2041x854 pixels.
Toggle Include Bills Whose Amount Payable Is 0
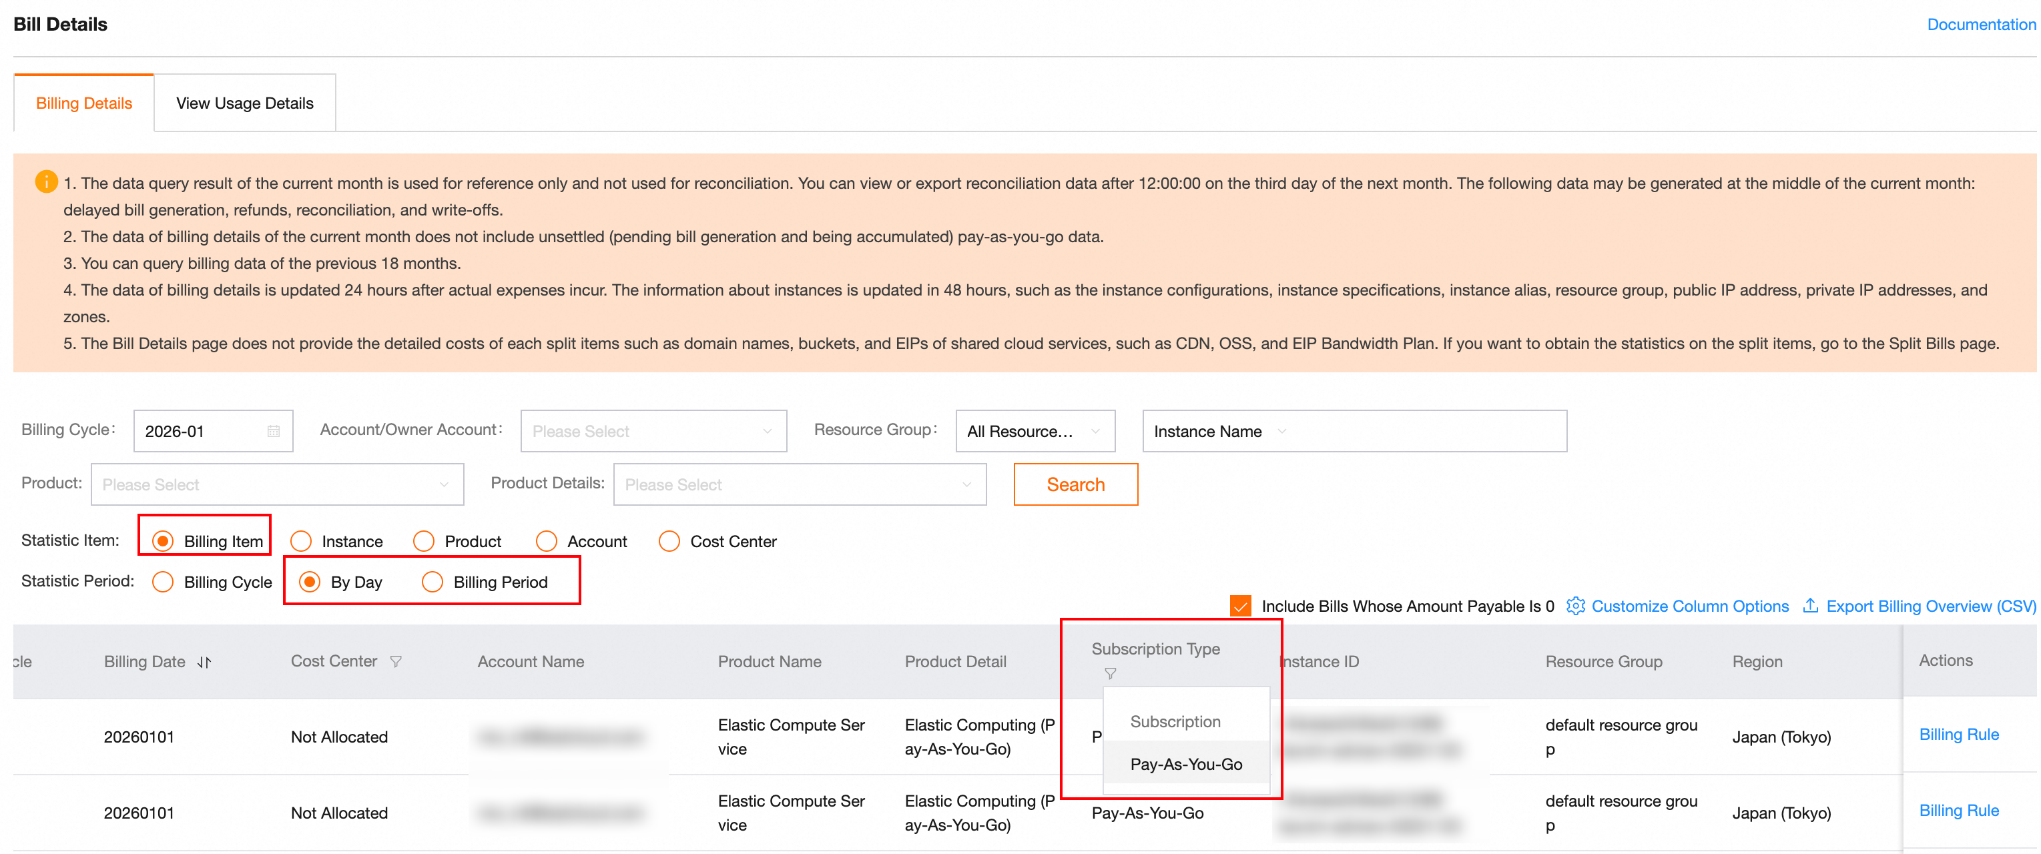1240,606
